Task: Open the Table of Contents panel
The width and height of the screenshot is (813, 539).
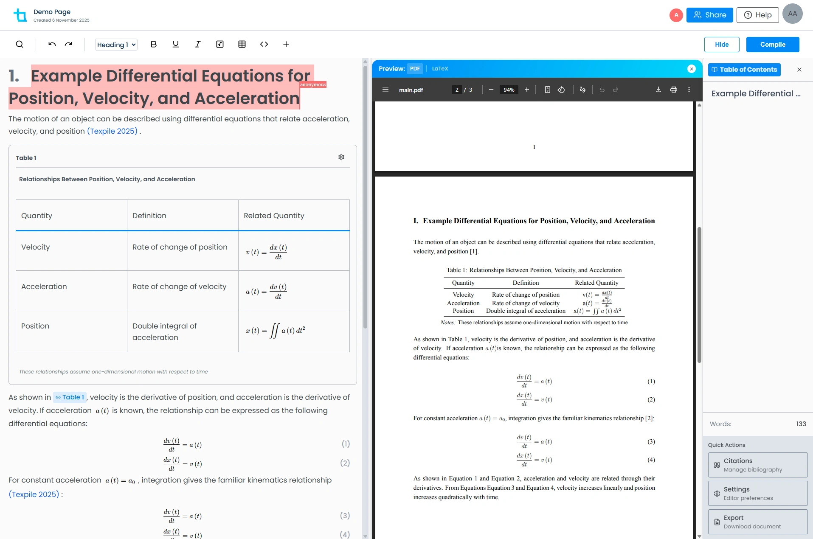Action: point(744,70)
